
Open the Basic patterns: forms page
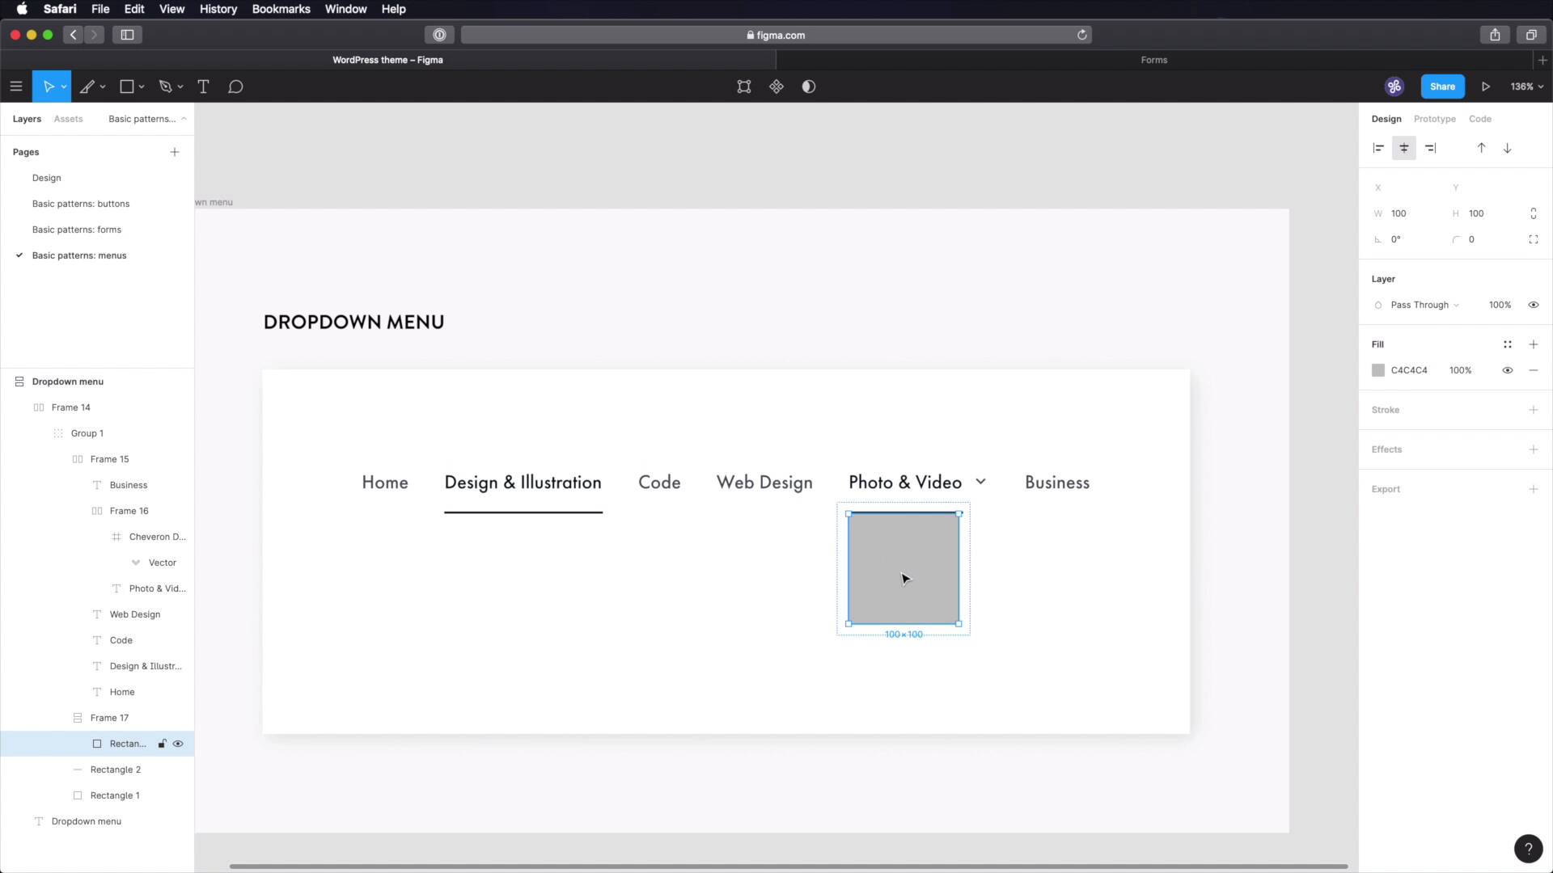77,230
